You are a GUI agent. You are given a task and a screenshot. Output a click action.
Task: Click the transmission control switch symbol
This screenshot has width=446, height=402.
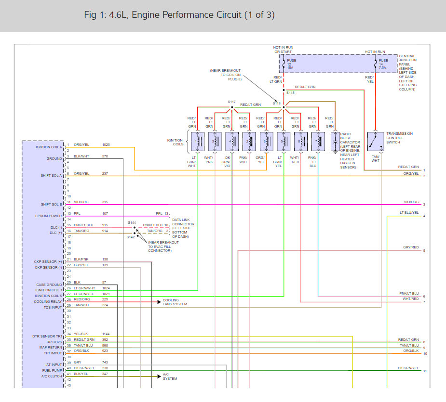tap(376, 142)
